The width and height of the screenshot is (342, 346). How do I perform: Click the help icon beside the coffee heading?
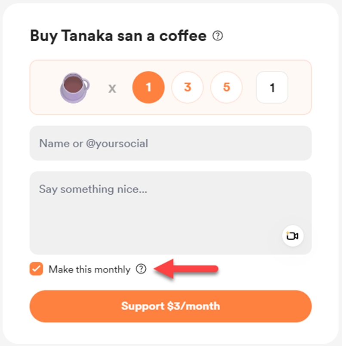click(x=218, y=36)
